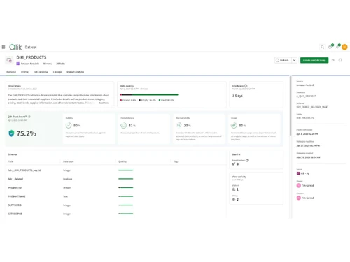Click the Validity 80 % value

pyautogui.click(x=77, y=126)
